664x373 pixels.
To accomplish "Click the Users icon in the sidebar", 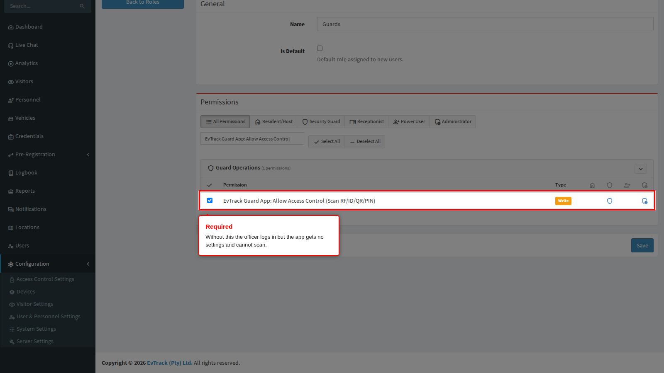I will (x=11, y=246).
